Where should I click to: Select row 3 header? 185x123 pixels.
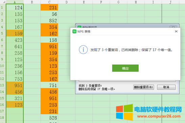[x=3, y=20]
